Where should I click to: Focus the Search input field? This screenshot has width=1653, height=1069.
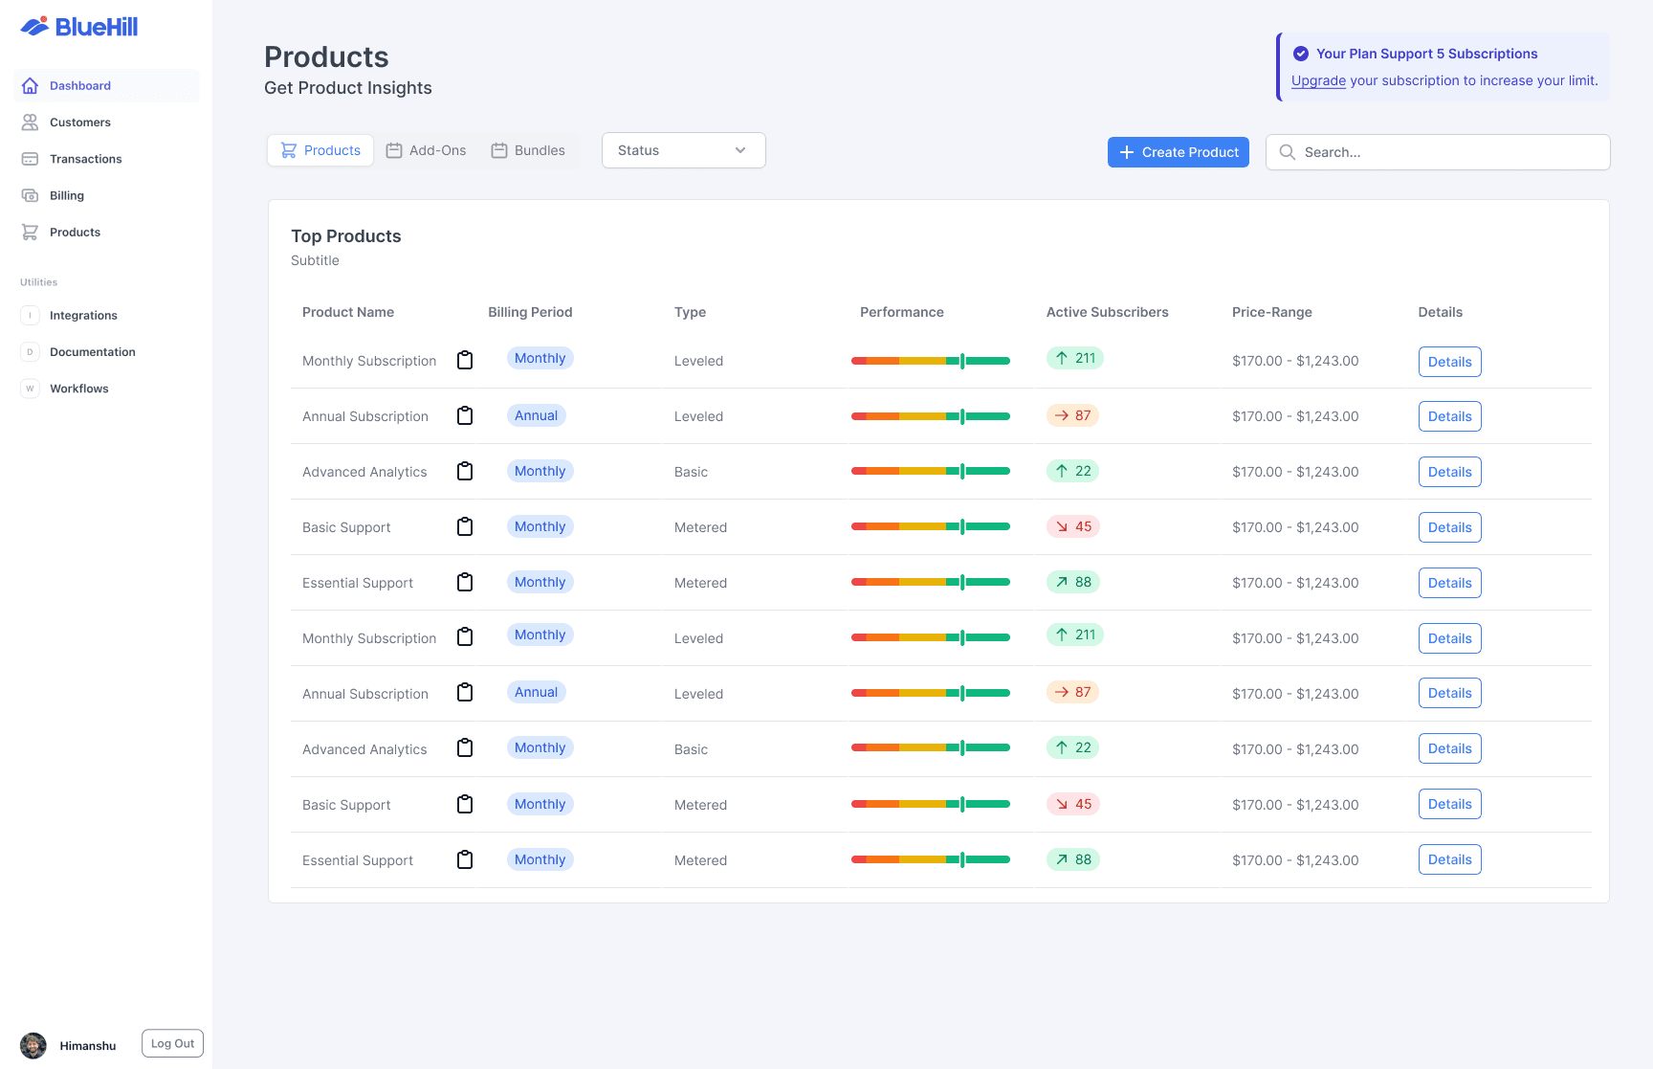(x=1449, y=152)
